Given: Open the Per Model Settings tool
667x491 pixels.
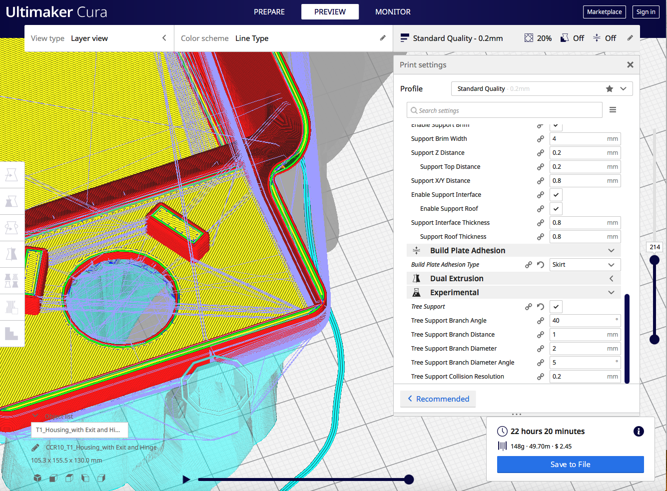Looking at the screenshot, I should [11, 281].
